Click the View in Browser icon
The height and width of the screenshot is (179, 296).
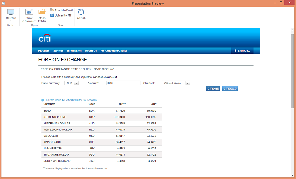click(29, 12)
